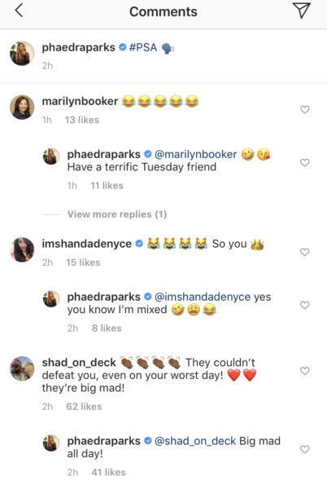Open shad_on_deck's profile picture
Image resolution: width=327 pixels, height=489 pixels.
pyautogui.click(x=22, y=368)
